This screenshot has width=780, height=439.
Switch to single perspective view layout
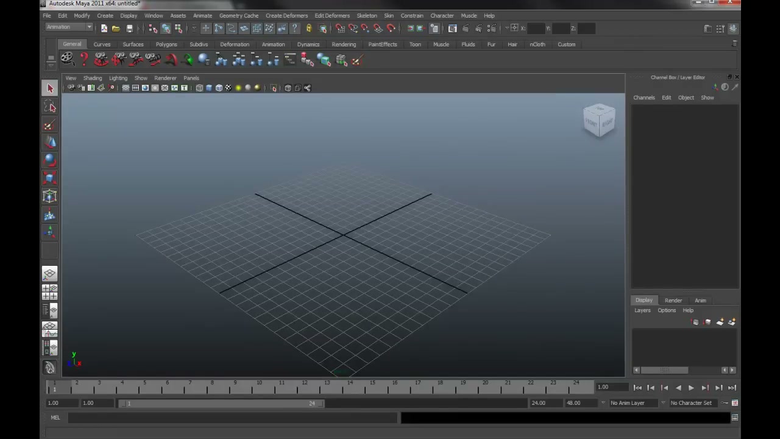[x=50, y=274]
